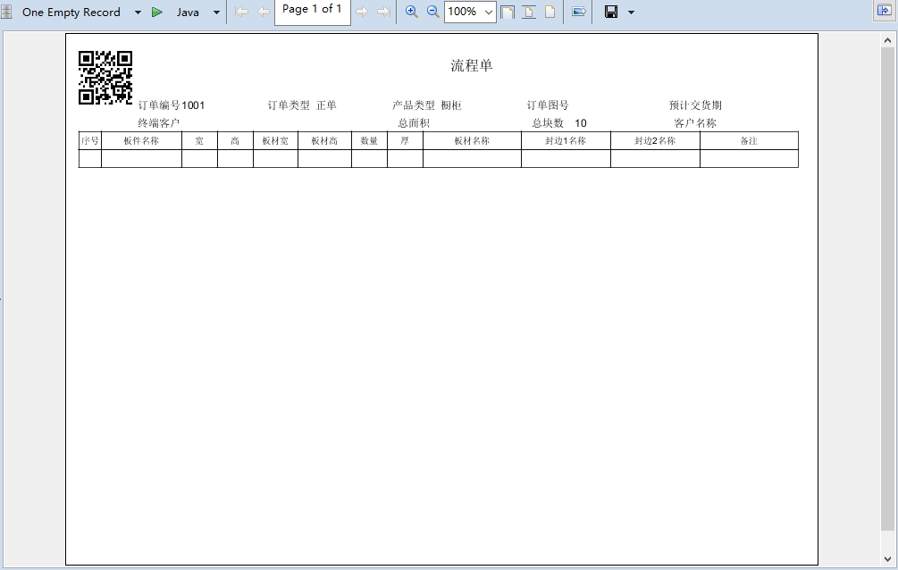Image resolution: width=898 pixels, height=570 pixels.
Task: Click the scroll up arrow of vertical scrollbar
Action: pyautogui.click(x=887, y=40)
